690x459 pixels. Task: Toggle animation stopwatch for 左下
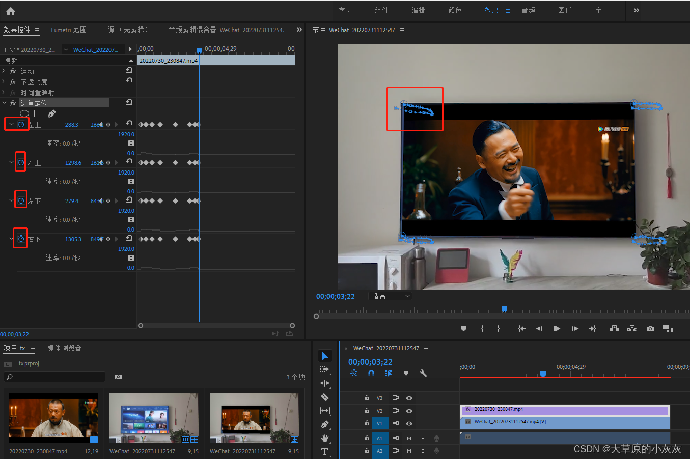coord(21,200)
